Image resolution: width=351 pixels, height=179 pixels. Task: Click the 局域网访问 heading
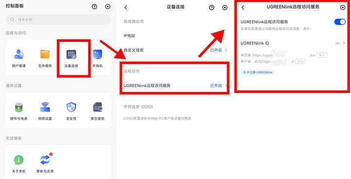134,21
